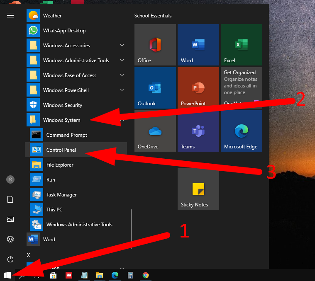Open the Outlook tile
This screenshot has width=315, height=281.
[155, 88]
